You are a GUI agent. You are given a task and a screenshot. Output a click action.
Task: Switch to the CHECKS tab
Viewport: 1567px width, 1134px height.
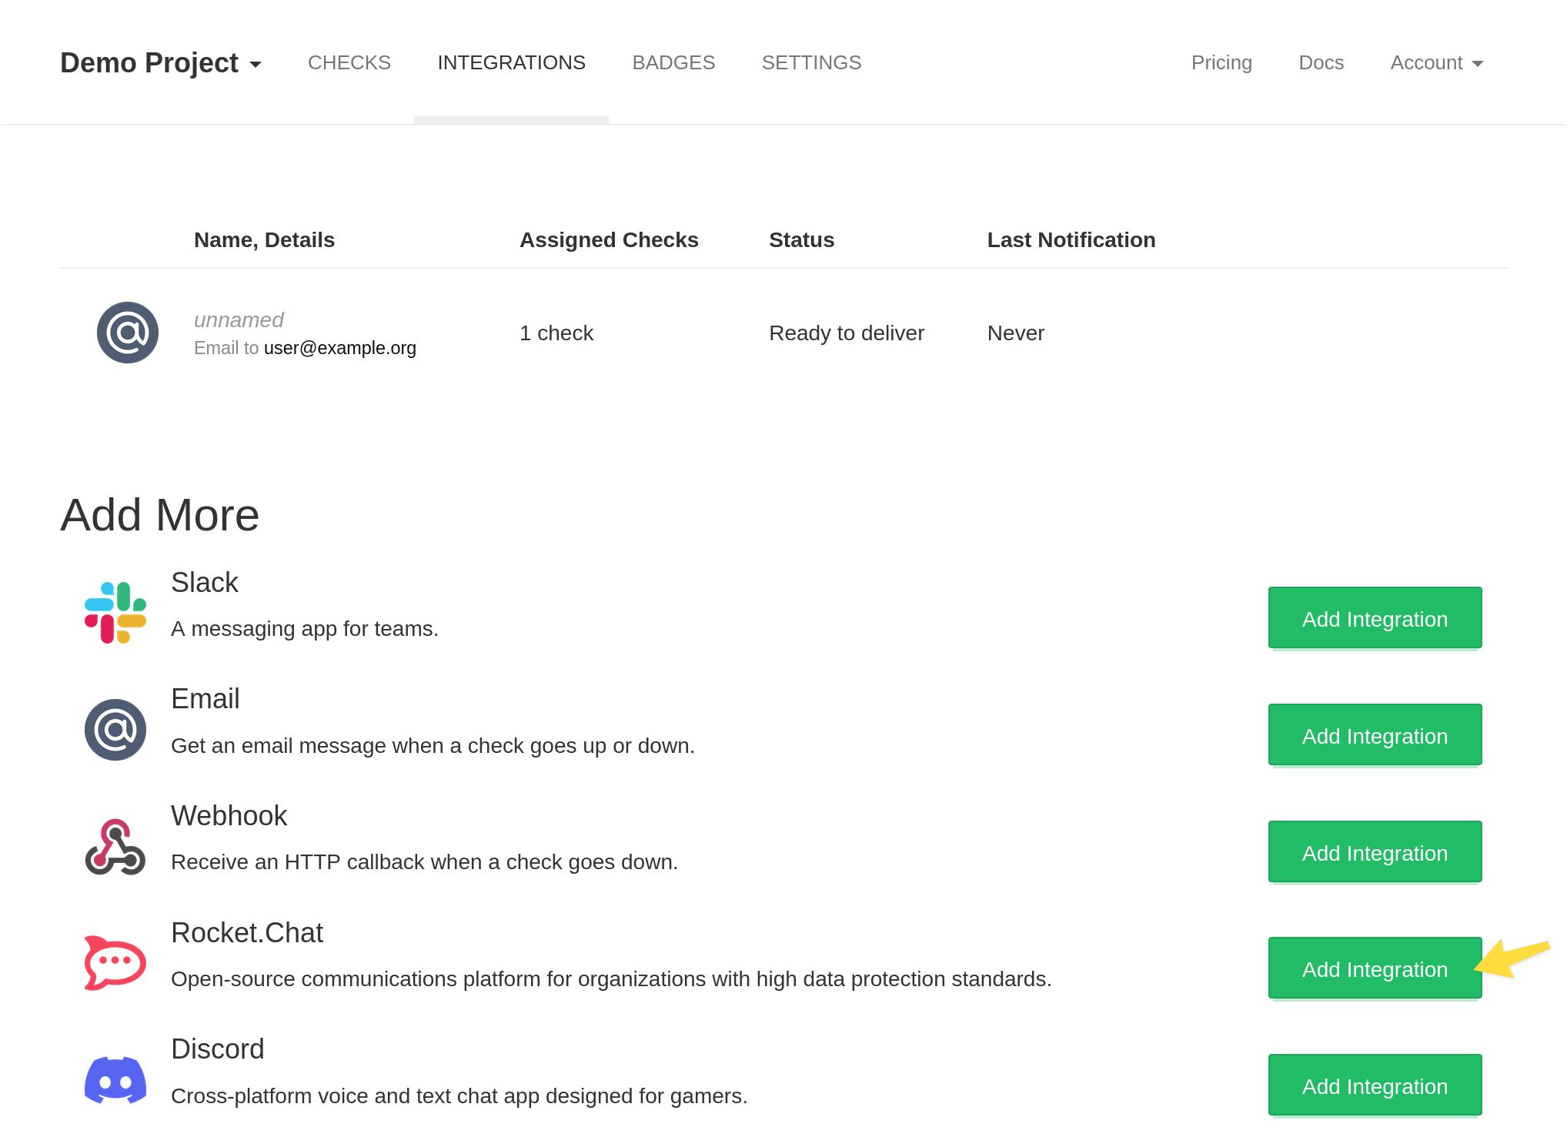coord(349,62)
